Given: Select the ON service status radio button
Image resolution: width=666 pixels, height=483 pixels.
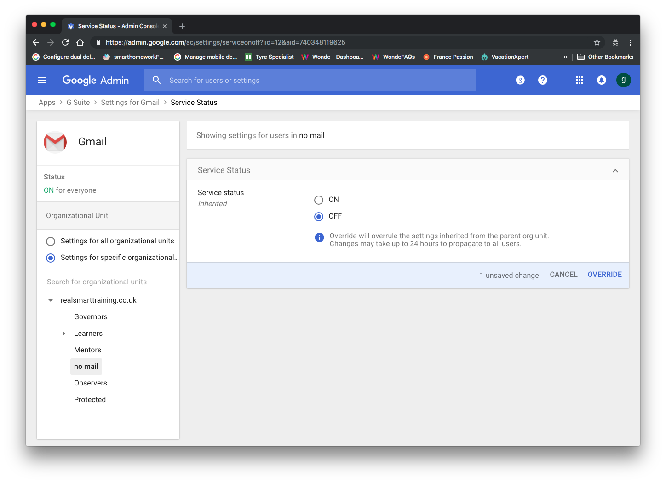Looking at the screenshot, I should click(319, 200).
